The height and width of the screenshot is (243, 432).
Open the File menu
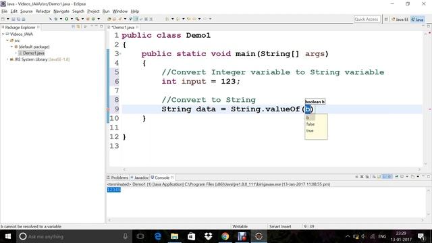pos(5,11)
